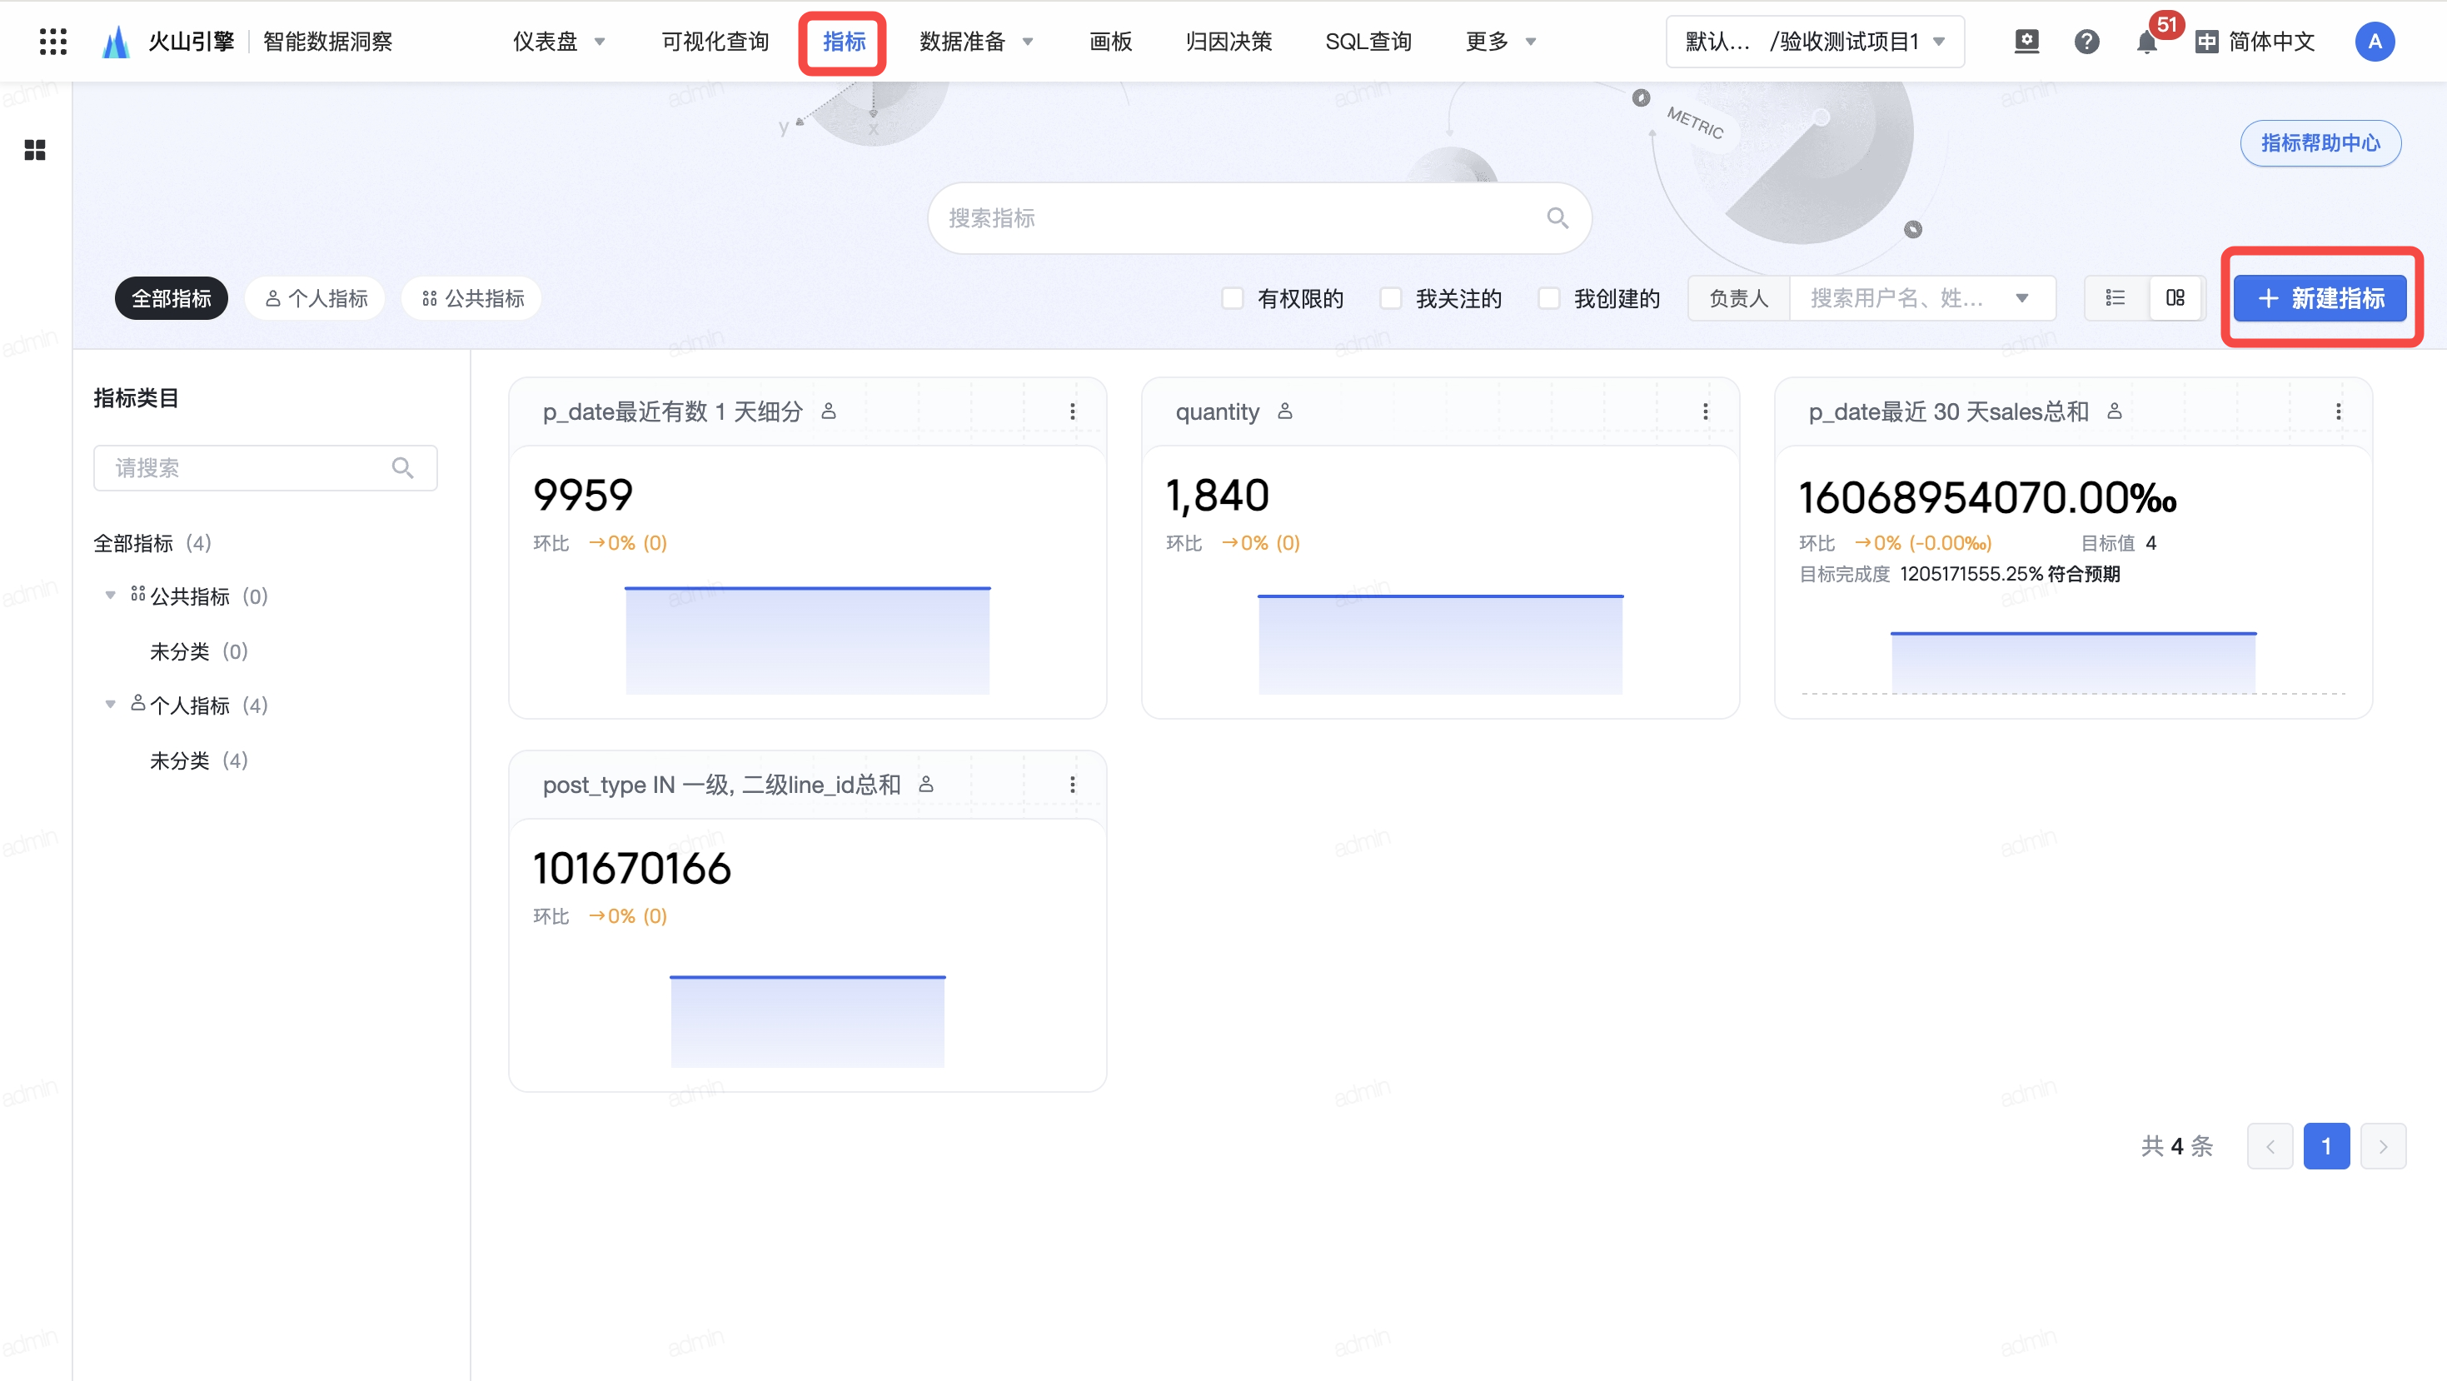Collapse the 公共指标 tree node
2447x1381 pixels.
tap(110, 596)
